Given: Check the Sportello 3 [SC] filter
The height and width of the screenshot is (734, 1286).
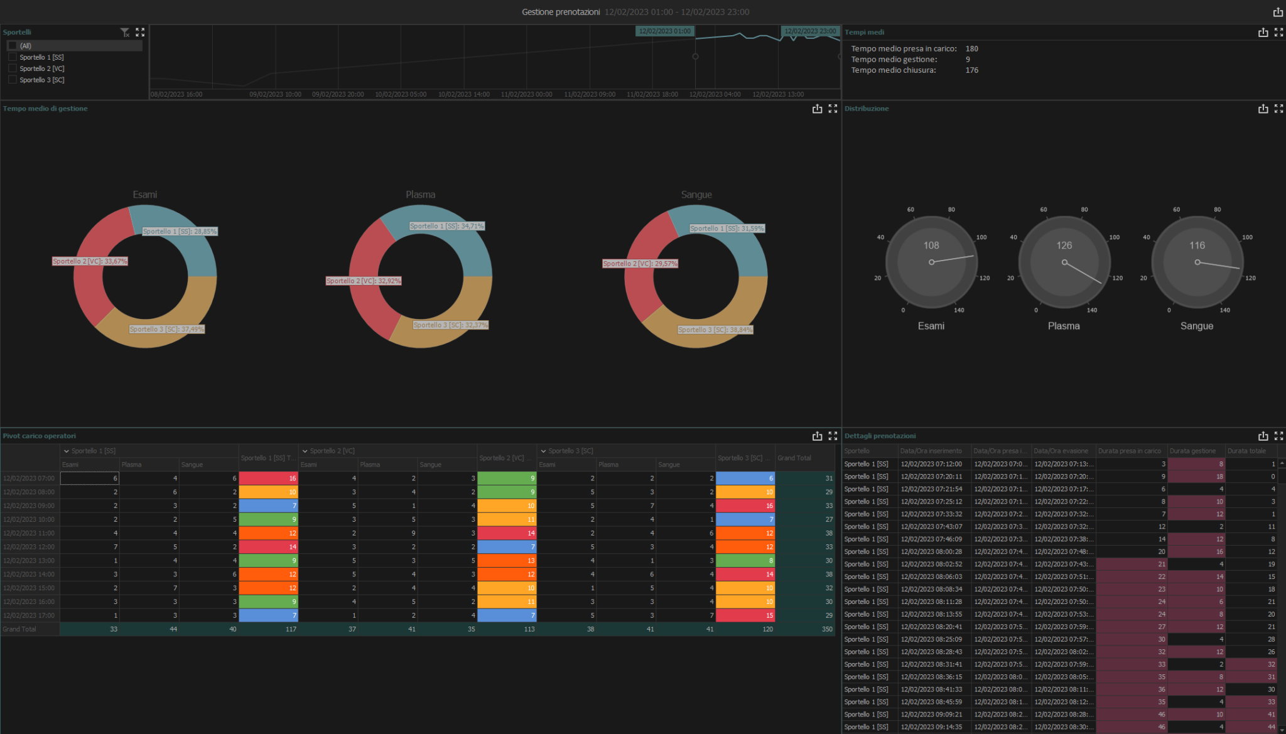Looking at the screenshot, I should click(x=12, y=80).
